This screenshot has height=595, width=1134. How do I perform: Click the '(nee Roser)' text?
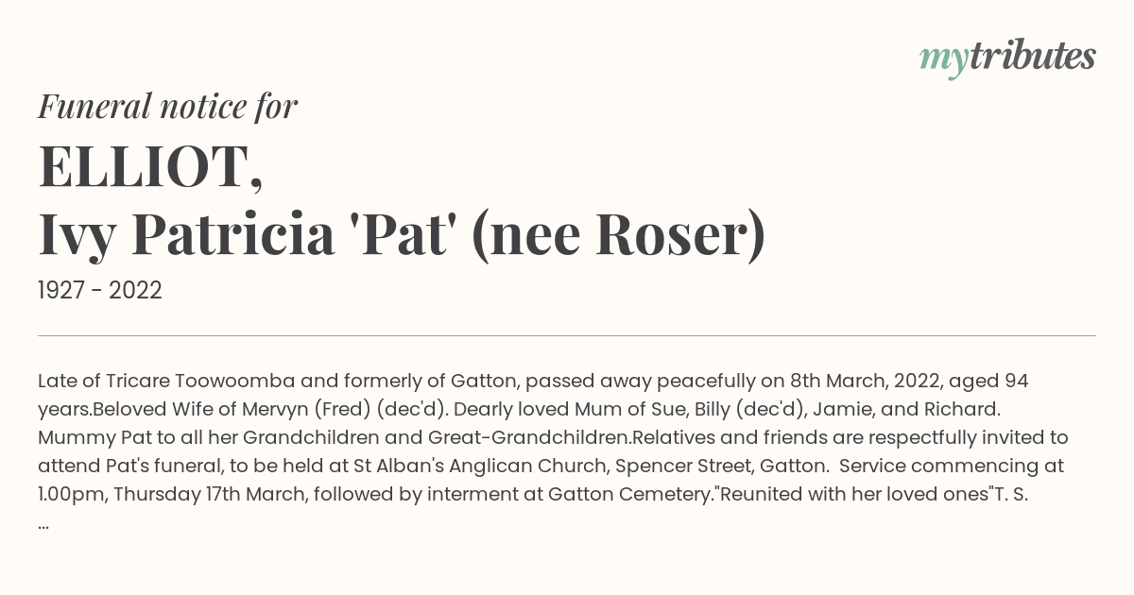[x=618, y=237]
